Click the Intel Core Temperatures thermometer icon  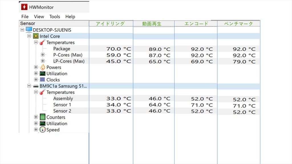tap(42, 42)
